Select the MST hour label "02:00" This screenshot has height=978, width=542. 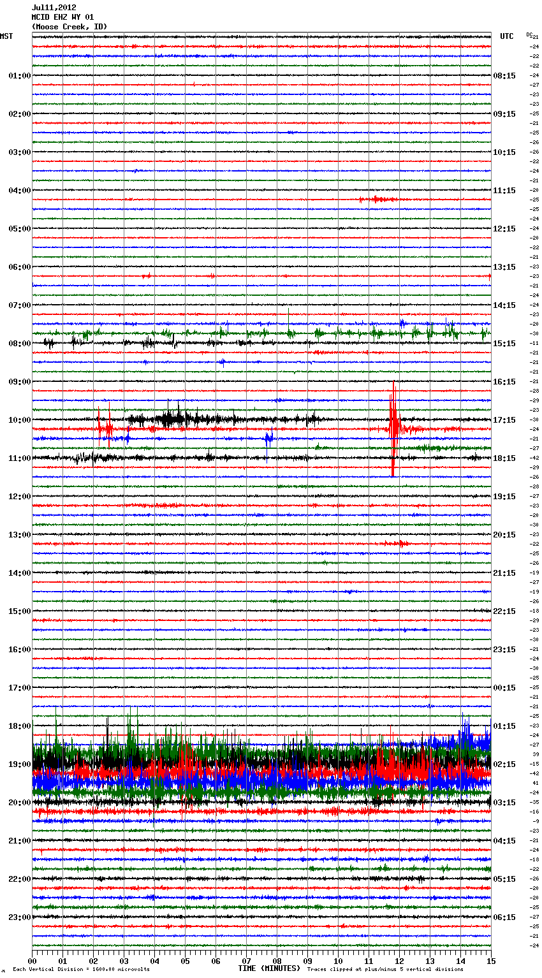(x=20, y=114)
